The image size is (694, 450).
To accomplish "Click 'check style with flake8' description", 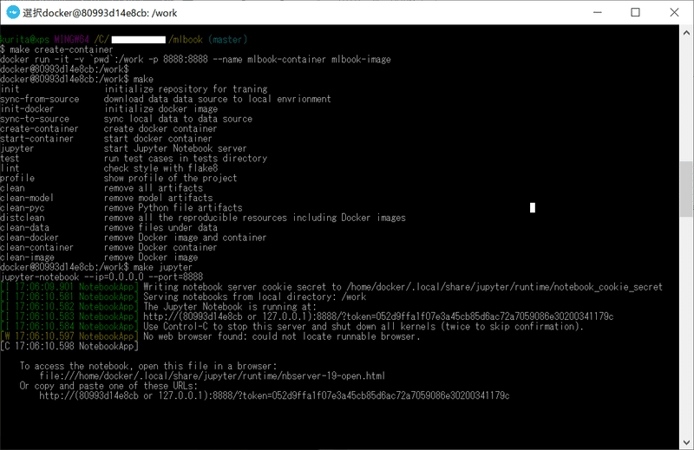I will point(160,168).
